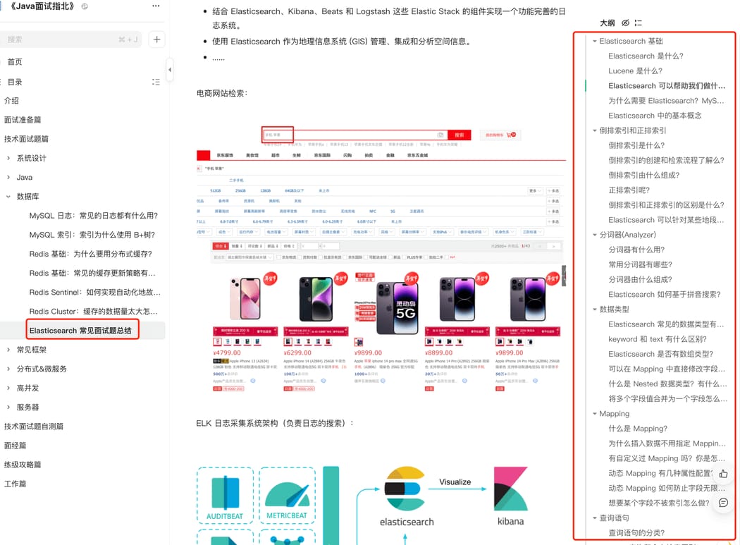Open the 介绍 page
This screenshot has height=545, width=740.
tap(11, 101)
